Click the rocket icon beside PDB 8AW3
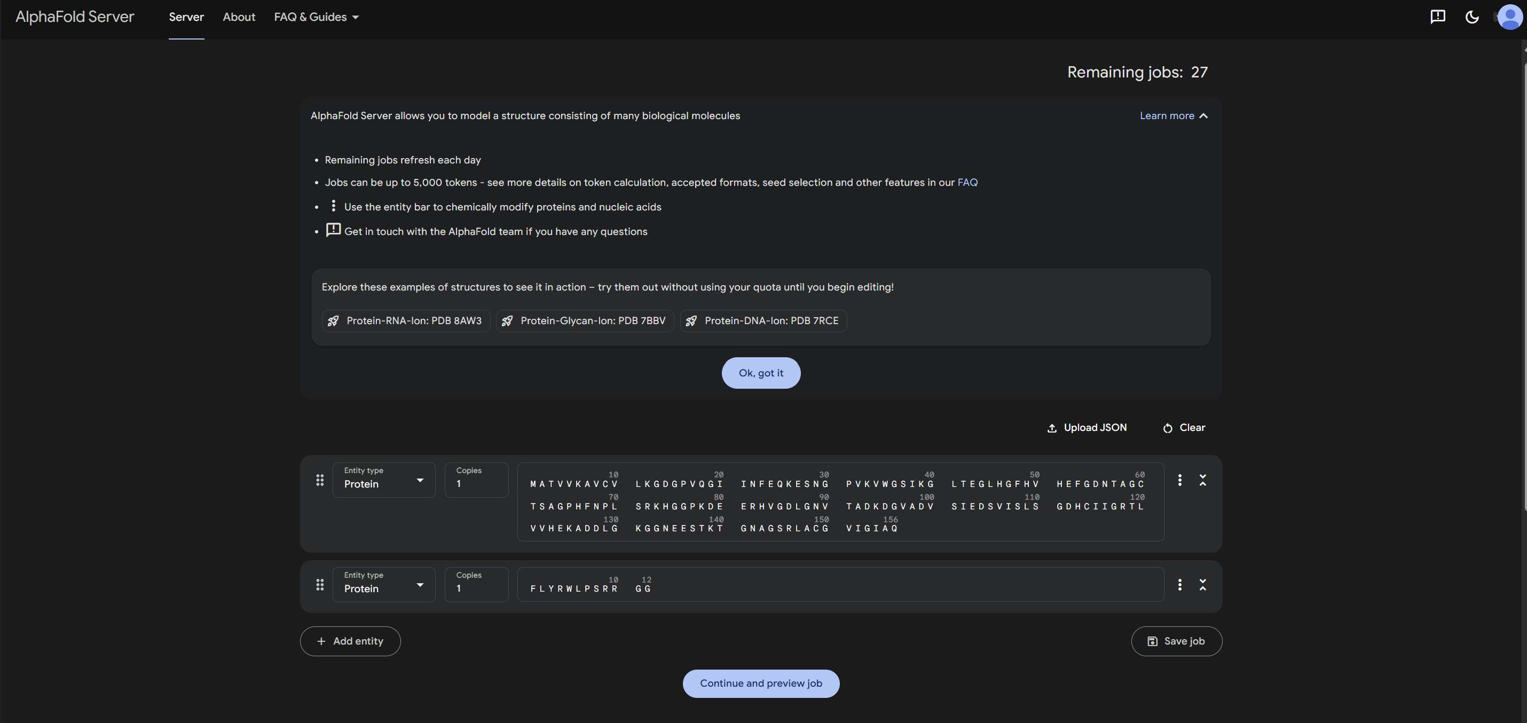Screen dimensions: 1527x723 pos(333,320)
